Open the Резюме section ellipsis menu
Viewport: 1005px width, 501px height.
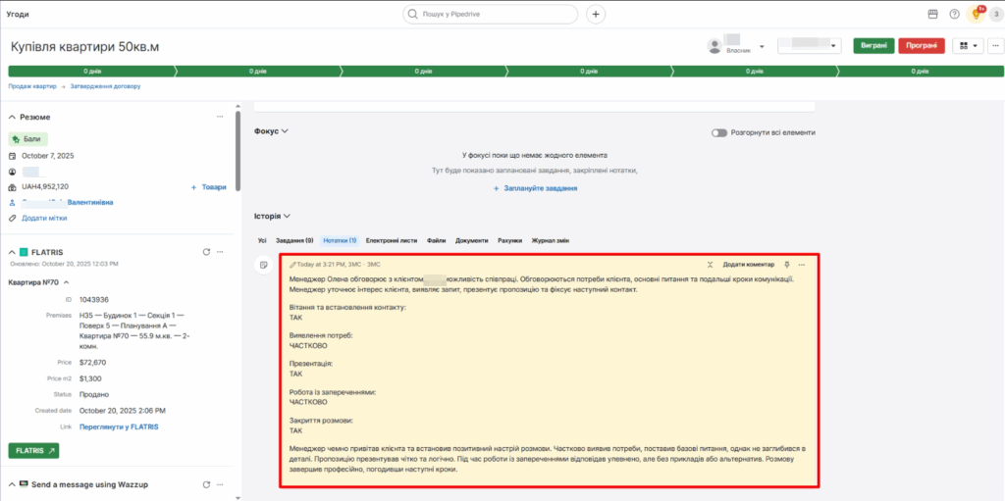coord(220,117)
